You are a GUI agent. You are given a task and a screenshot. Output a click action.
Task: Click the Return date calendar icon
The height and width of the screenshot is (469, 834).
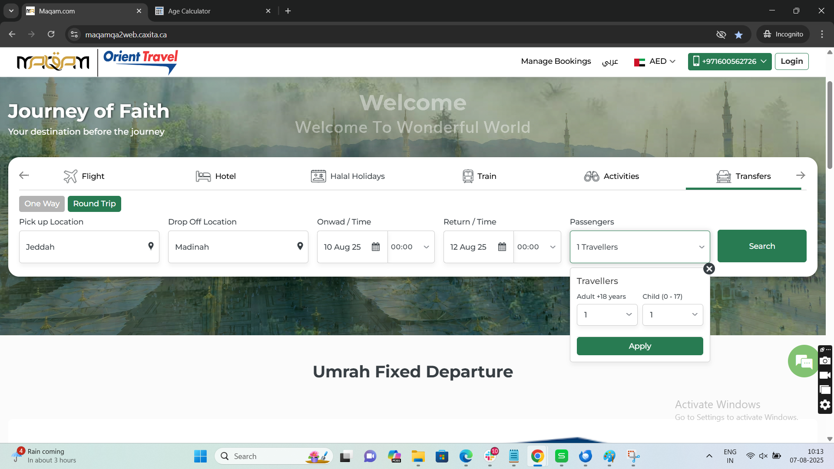point(502,247)
